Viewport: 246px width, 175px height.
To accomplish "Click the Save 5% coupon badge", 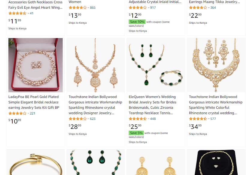I will [x=136, y=133].
